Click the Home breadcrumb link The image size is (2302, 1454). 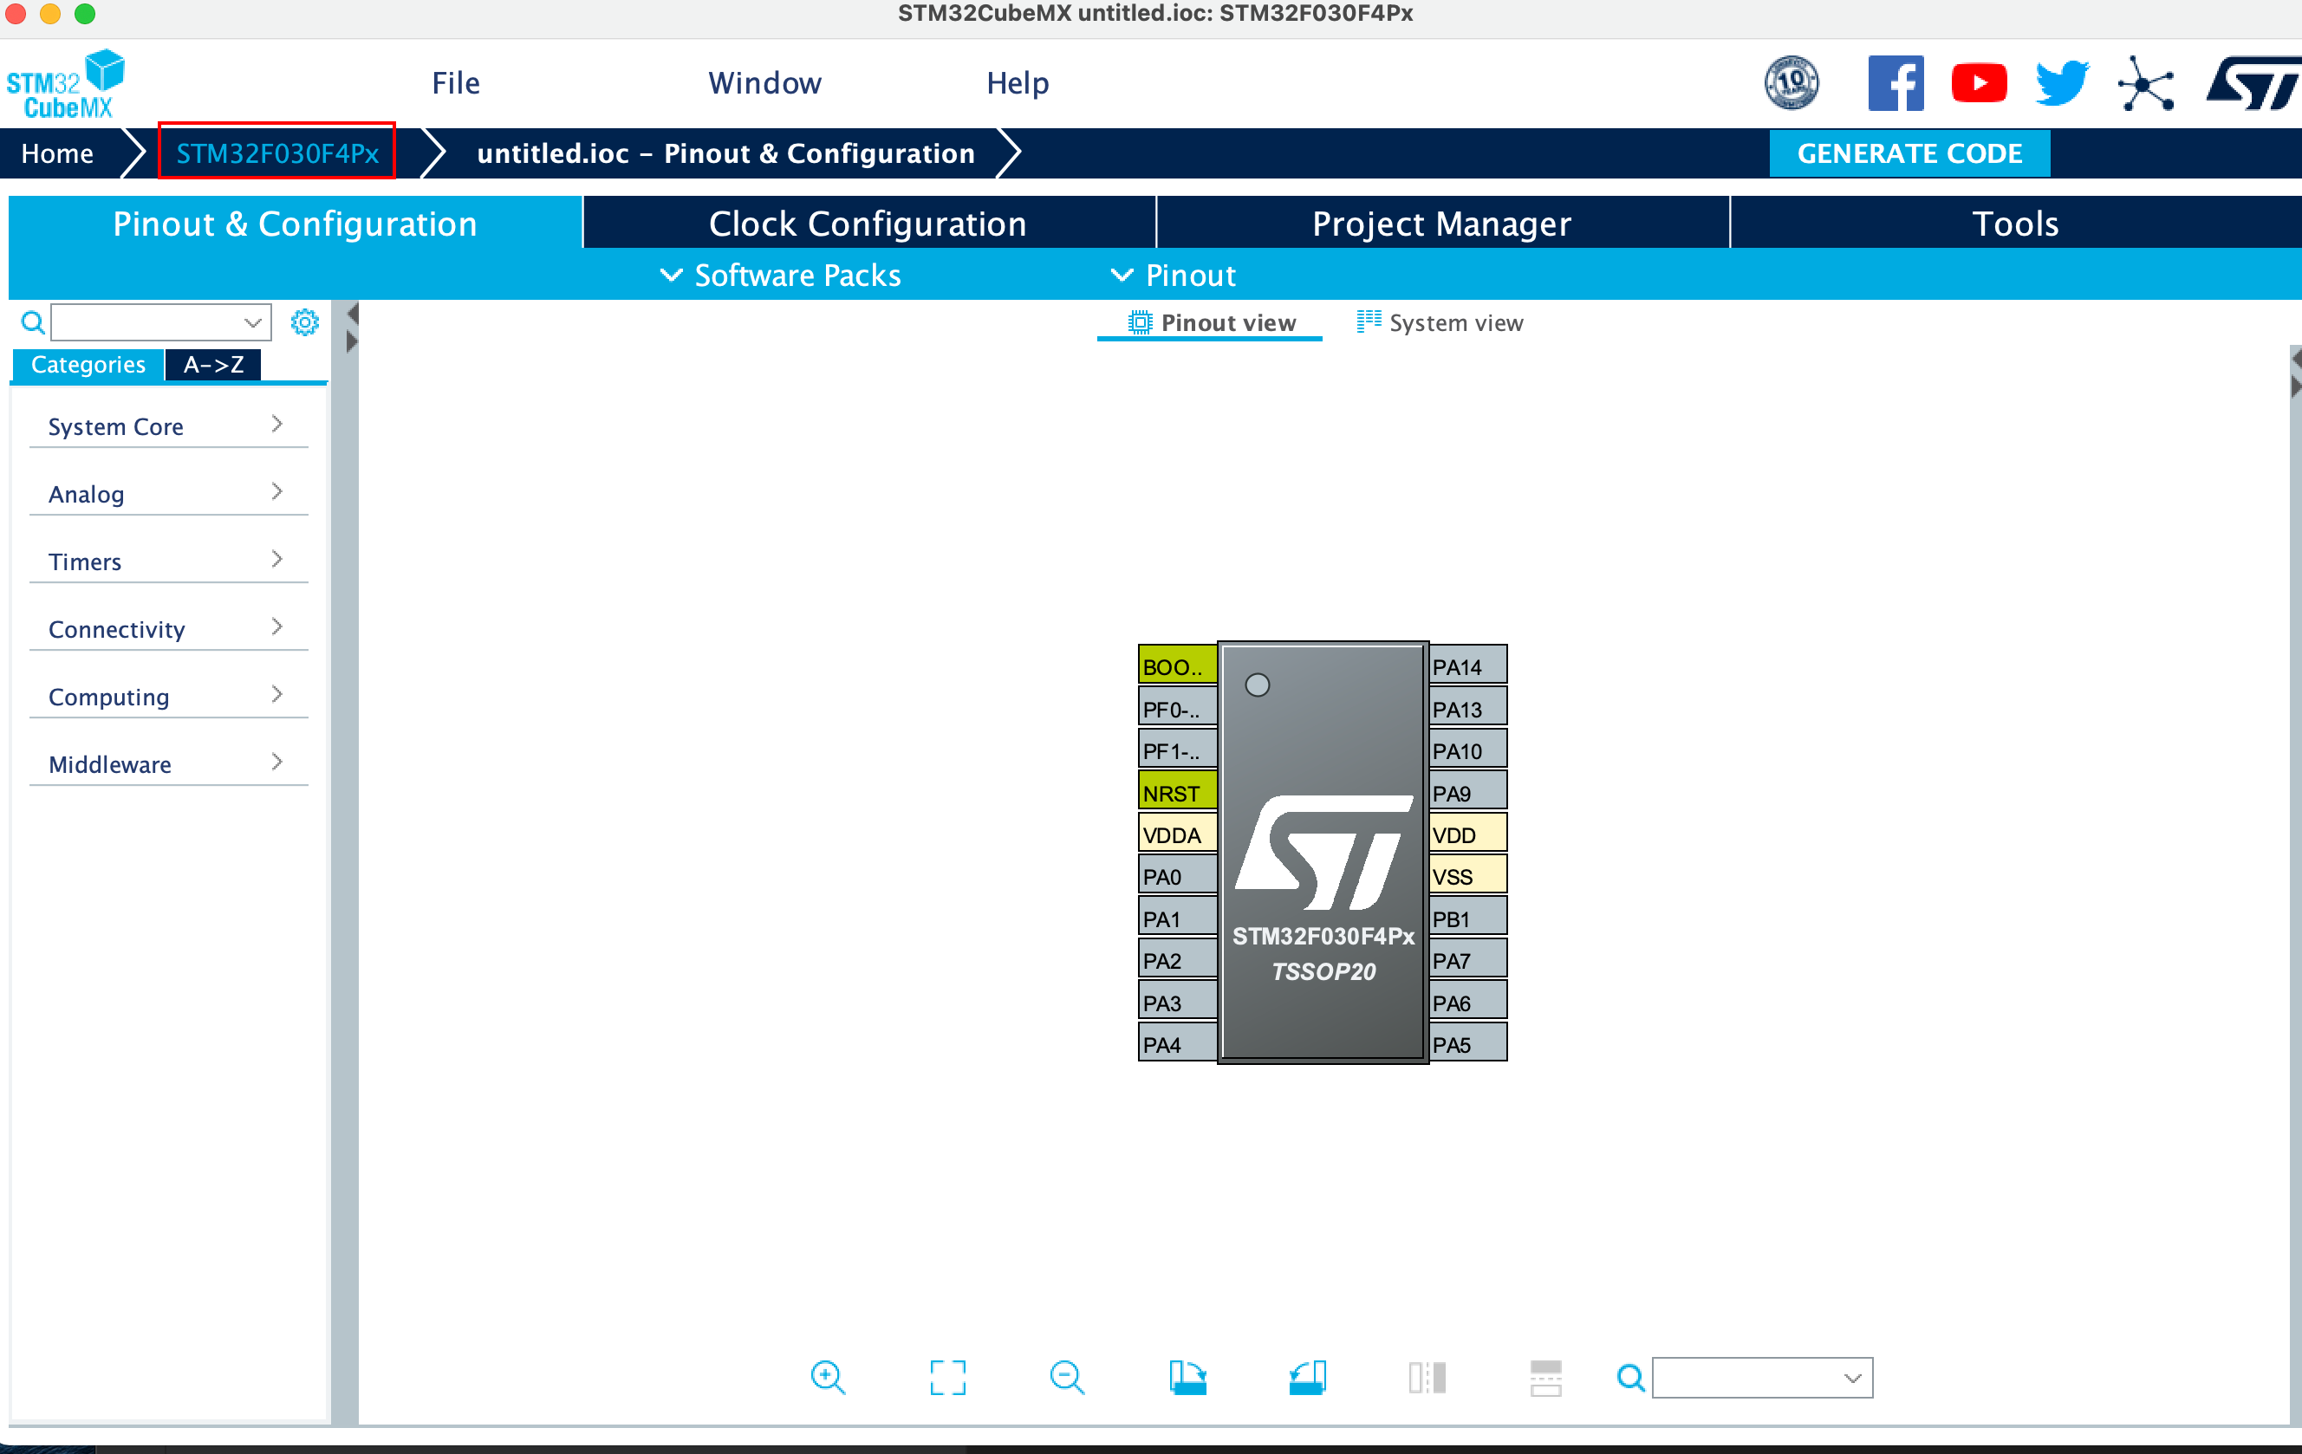(57, 153)
